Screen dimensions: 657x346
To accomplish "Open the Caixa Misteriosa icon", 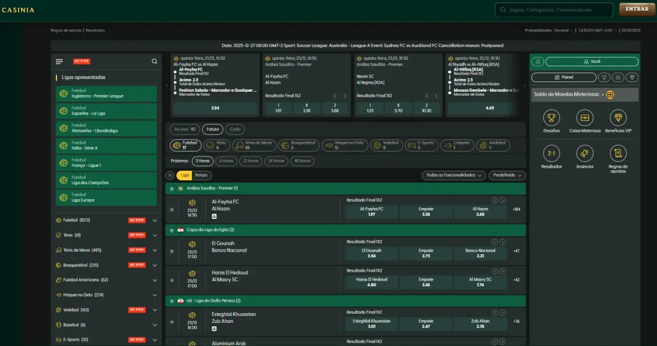I will pyautogui.click(x=584, y=118).
